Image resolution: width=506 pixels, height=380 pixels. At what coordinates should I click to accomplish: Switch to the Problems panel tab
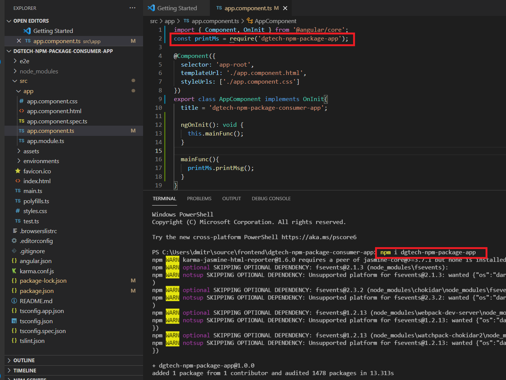click(x=199, y=198)
